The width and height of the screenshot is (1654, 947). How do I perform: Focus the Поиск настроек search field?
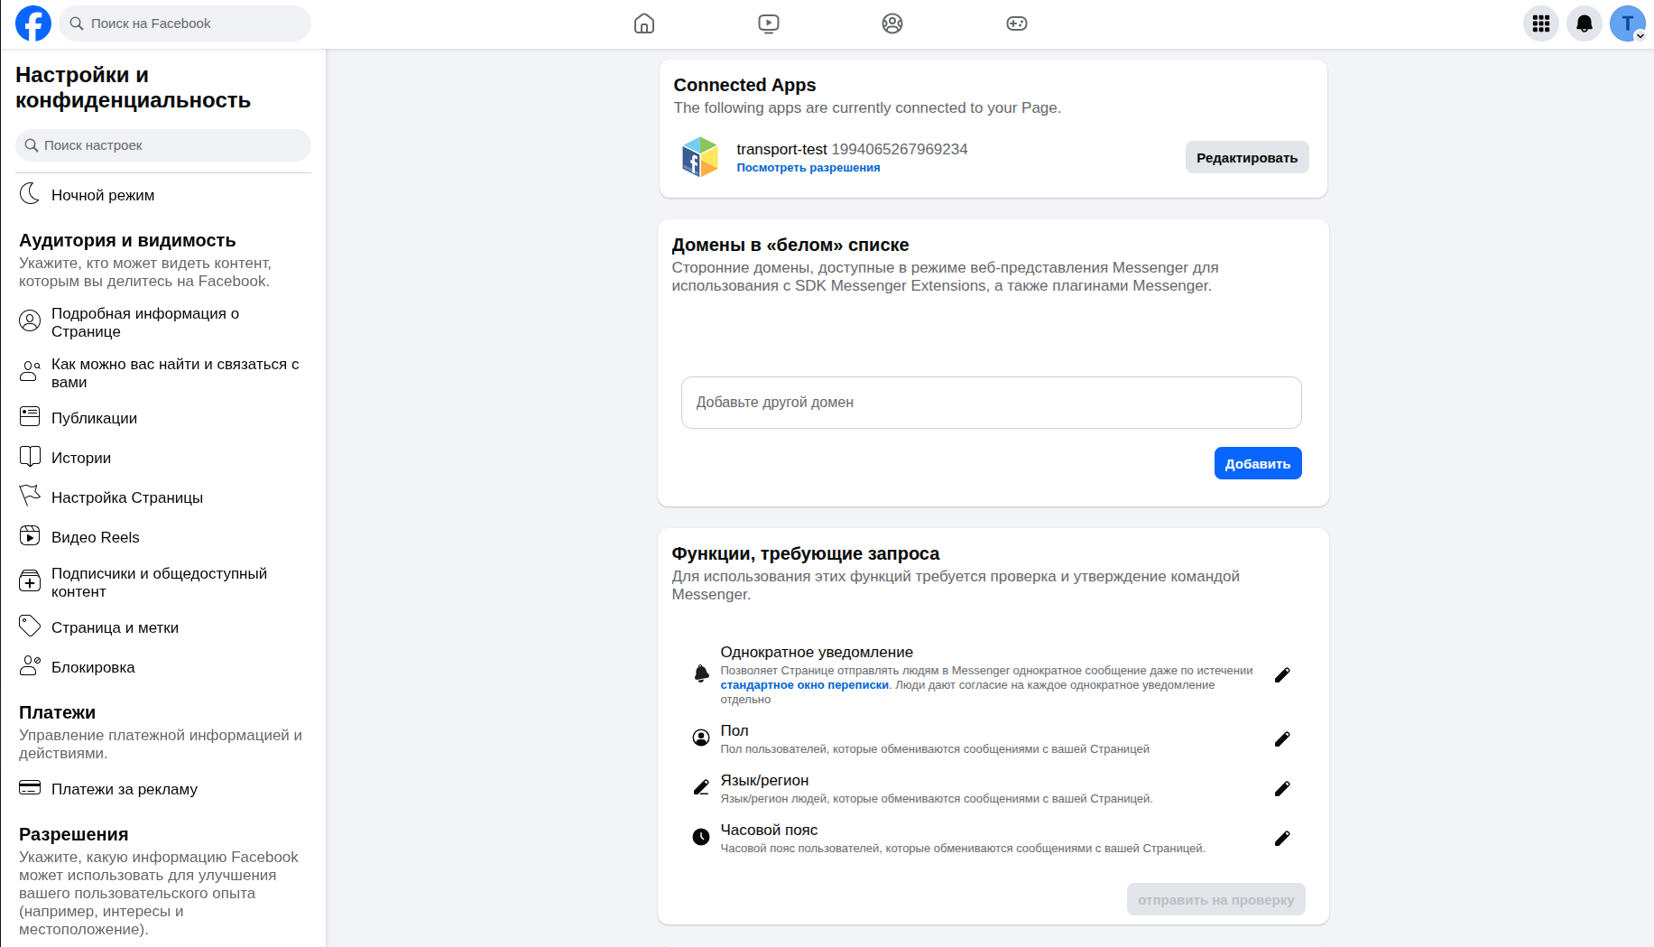coord(163,145)
